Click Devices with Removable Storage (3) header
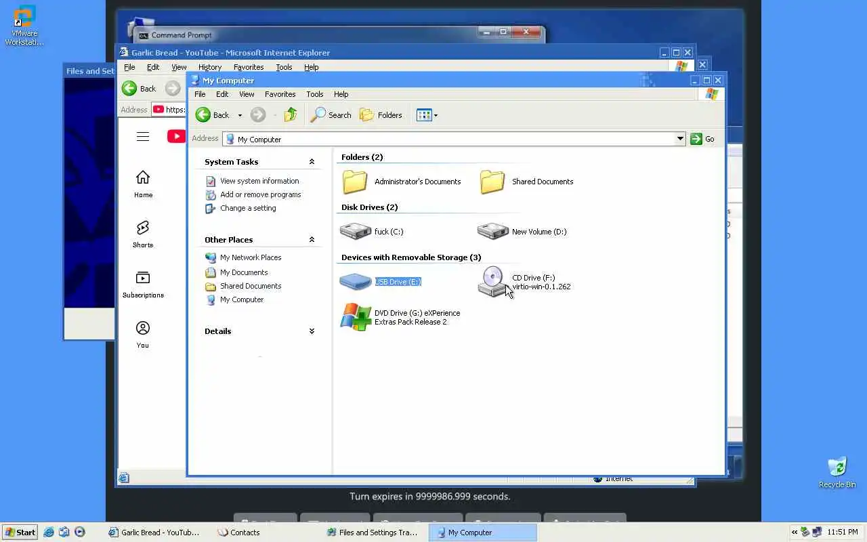Viewport: 867px width, 542px height. click(x=411, y=257)
